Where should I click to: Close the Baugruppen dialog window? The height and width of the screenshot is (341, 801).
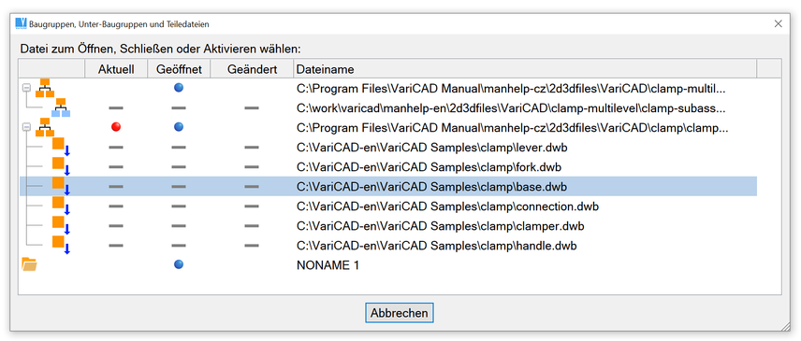[778, 23]
